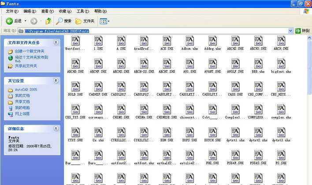Click the Go (转到) button
Viewport: 312px width, 185px height.
click(x=303, y=31)
